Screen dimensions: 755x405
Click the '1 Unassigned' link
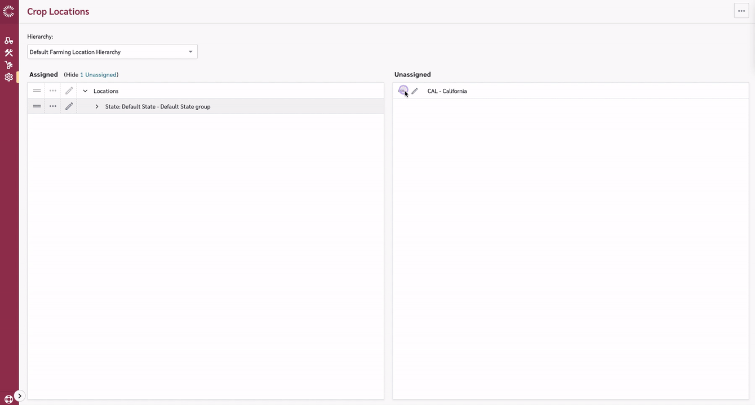coord(99,75)
